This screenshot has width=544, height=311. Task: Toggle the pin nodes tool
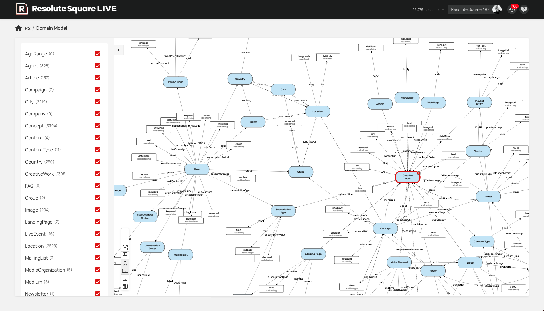click(125, 255)
